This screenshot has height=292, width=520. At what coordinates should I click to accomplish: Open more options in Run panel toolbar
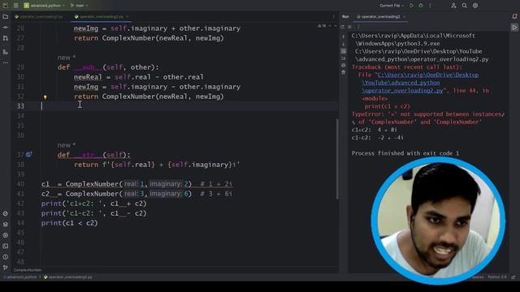[x=358, y=27]
